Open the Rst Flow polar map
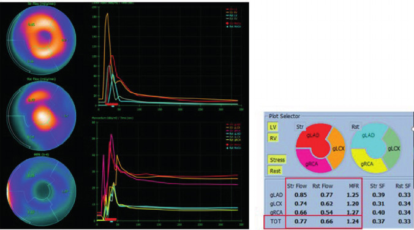 click(42, 116)
